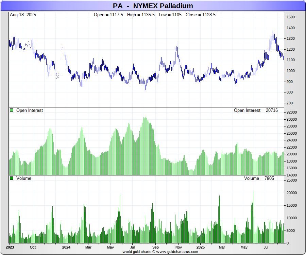
Task: Click the 'Open Interest = 20716' readout
Action: (256, 111)
